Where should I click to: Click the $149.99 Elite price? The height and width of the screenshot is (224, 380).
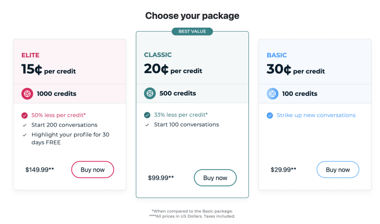[40, 170]
